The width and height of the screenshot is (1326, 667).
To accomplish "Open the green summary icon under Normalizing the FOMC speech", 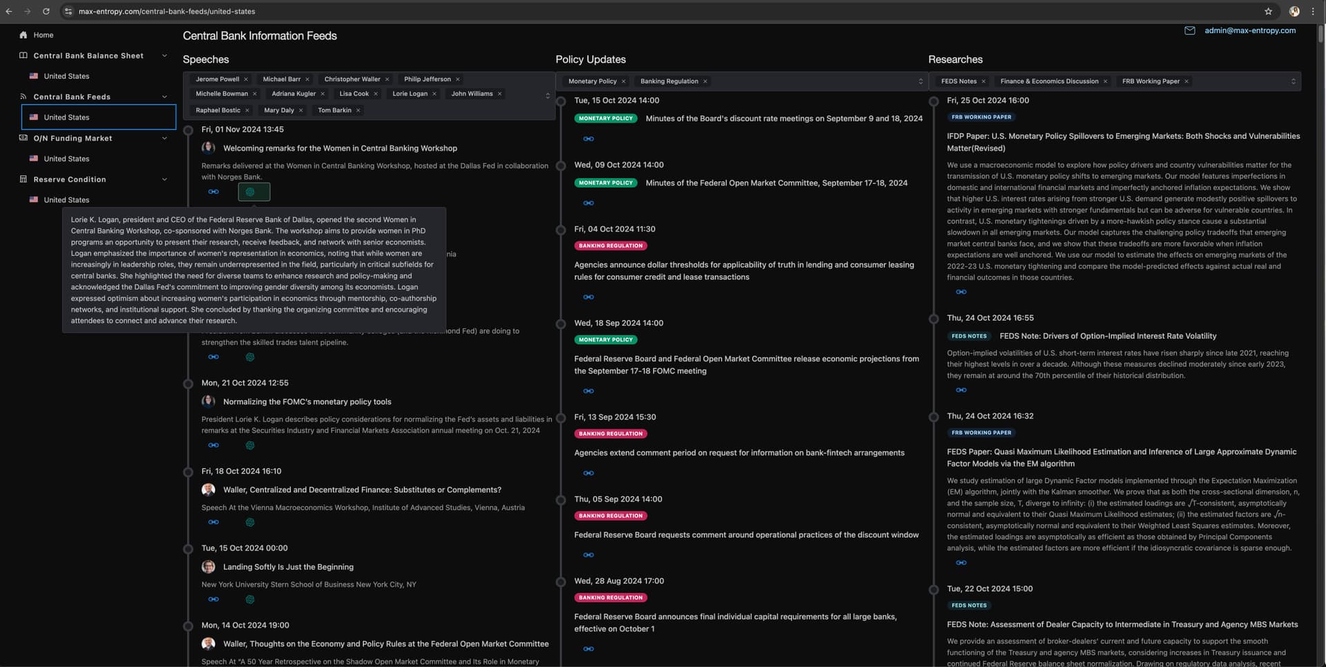I will pyautogui.click(x=250, y=445).
